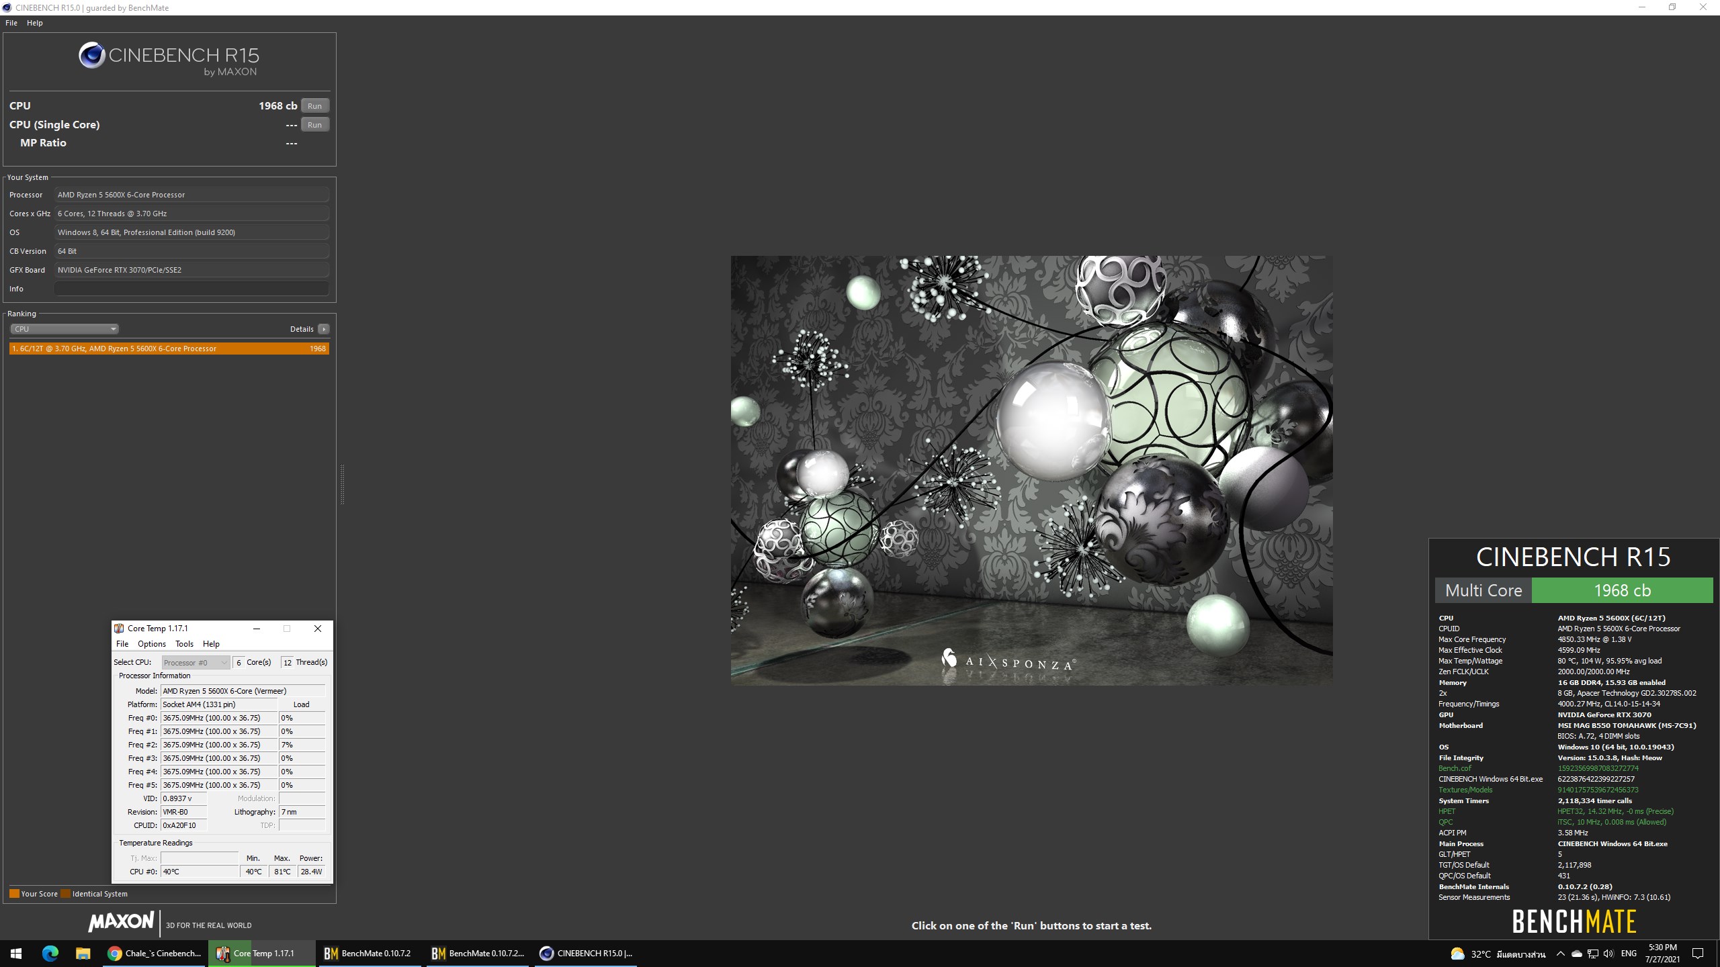The image size is (1720, 967).
Task: Open File Explorer from taskbar
Action: point(83,954)
